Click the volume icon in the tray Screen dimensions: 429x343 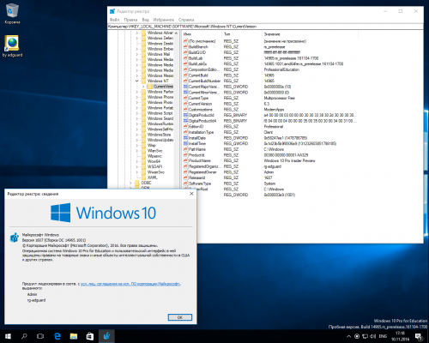(x=373, y=336)
